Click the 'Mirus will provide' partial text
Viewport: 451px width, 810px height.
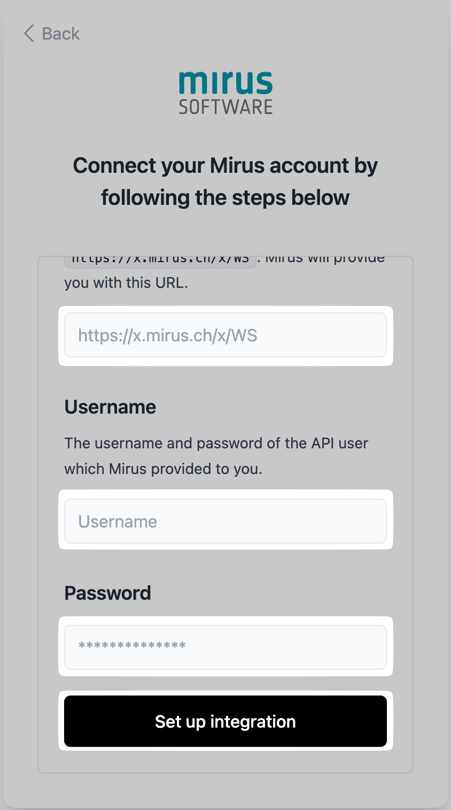(x=326, y=261)
